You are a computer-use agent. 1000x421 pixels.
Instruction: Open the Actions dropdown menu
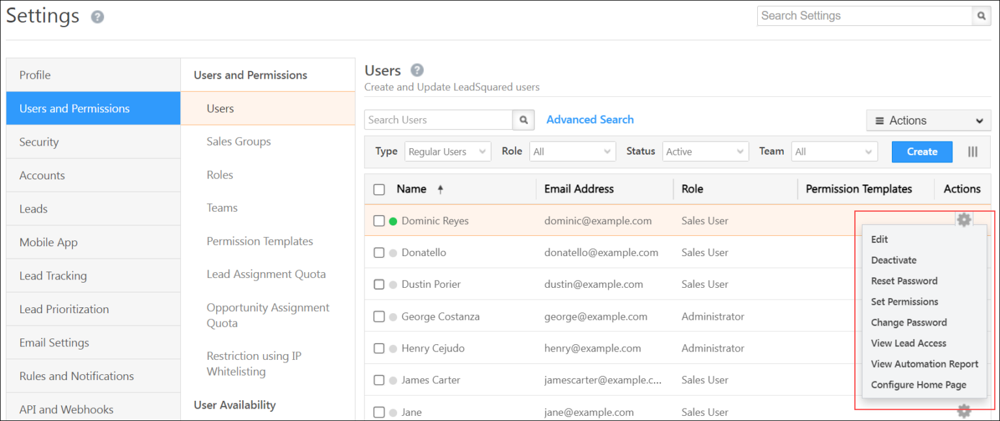(928, 121)
